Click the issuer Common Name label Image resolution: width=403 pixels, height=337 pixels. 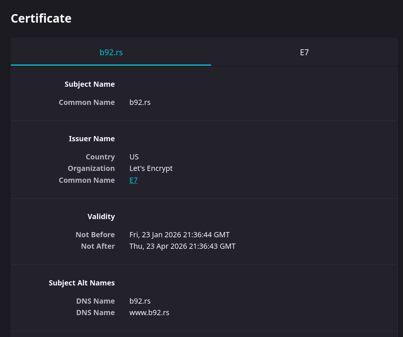87,180
